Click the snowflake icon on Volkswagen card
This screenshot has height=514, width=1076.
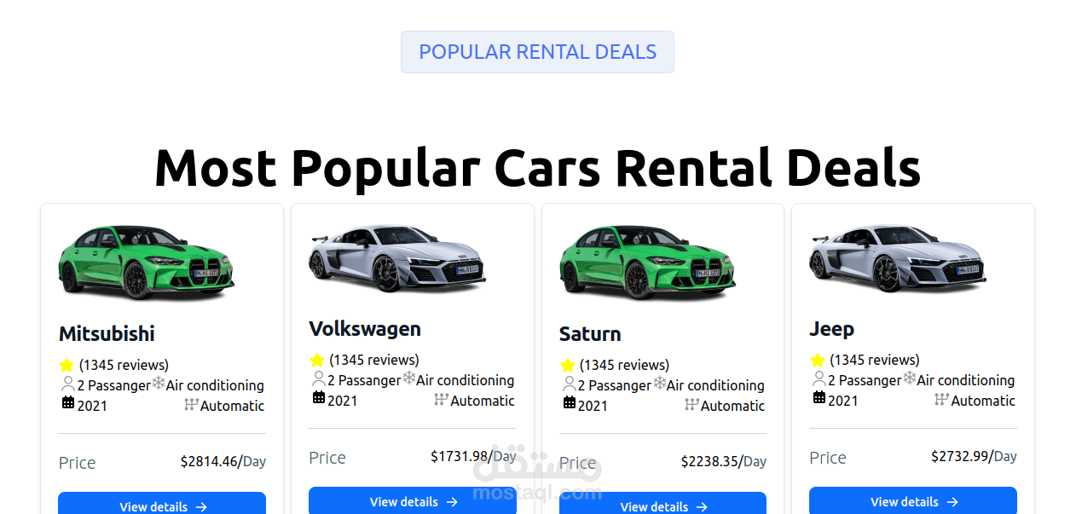tap(409, 378)
